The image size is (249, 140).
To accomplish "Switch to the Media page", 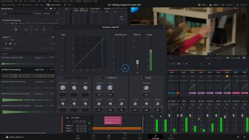I will point(78,137).
